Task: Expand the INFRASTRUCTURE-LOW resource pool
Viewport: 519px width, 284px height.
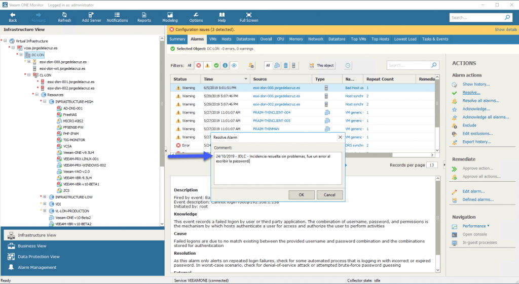Action: (45, 197)
